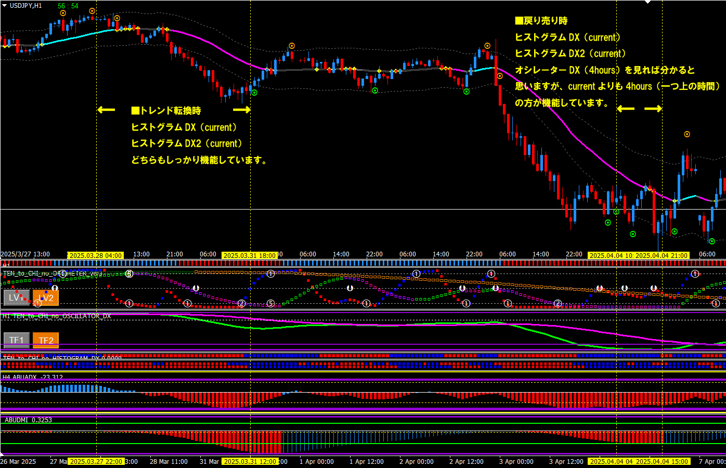Viewport: 726px width, 468px height.
Task: Click the USDJPY,H1 symbol label
Action: pos(26,6)
